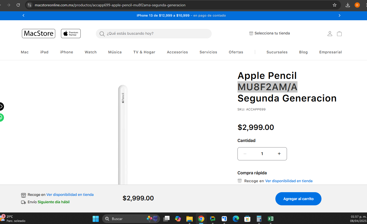Click the $2,999.00 price under the SKU

256,127
